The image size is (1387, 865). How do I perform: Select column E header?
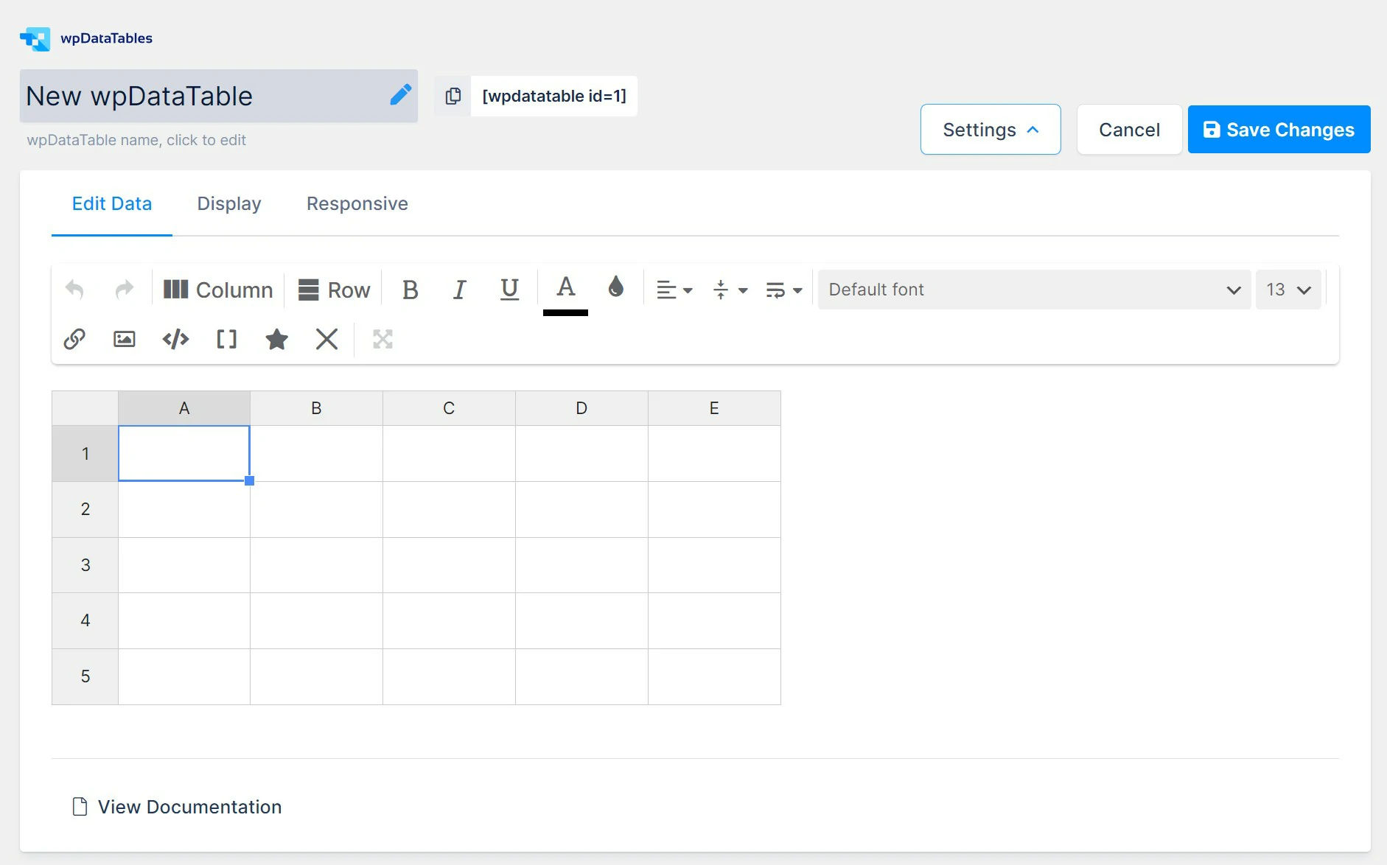tap(714, 408)
